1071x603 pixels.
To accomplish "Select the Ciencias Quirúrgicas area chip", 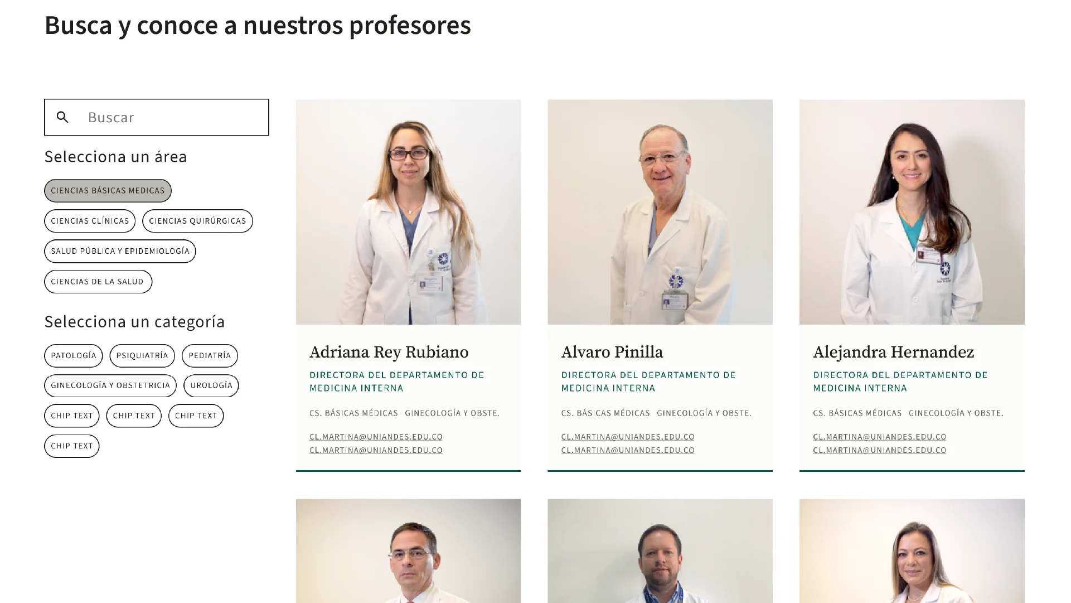I will (197, 221).
